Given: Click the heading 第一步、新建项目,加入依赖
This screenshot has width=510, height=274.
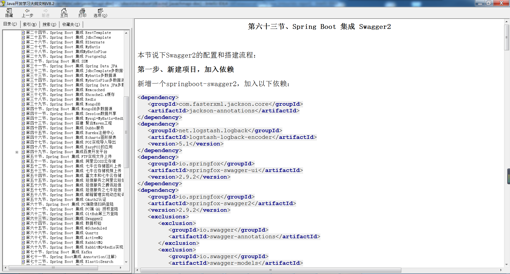Looking at the screenshot, I should [x=186, y=69].
